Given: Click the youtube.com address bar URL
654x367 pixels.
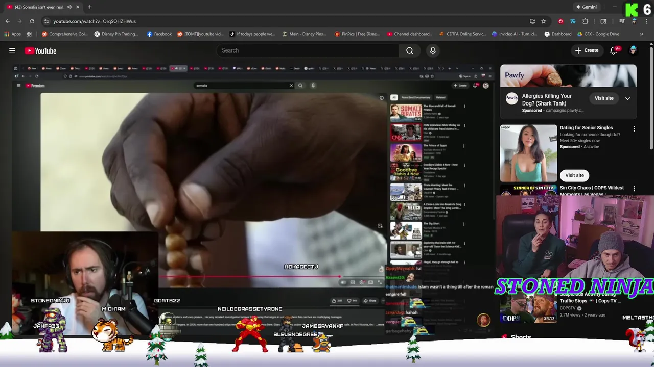Looking at the screenshot, I should (95, 21).
